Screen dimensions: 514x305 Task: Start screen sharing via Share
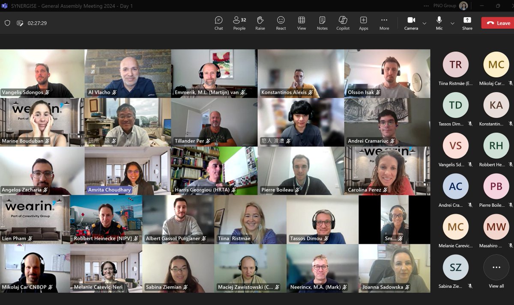coord(467,23)
